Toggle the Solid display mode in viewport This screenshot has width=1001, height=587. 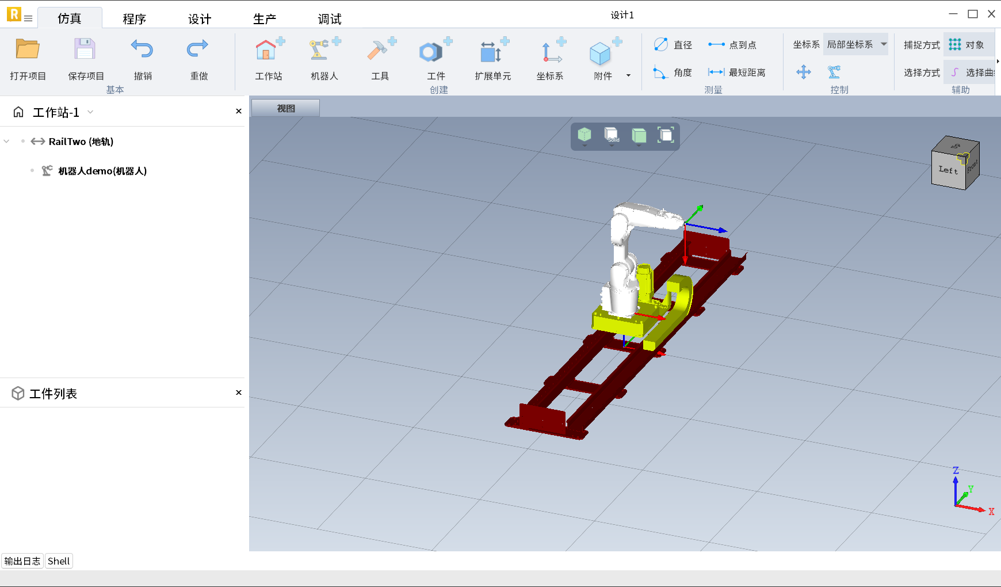click(x=612, y=135)
